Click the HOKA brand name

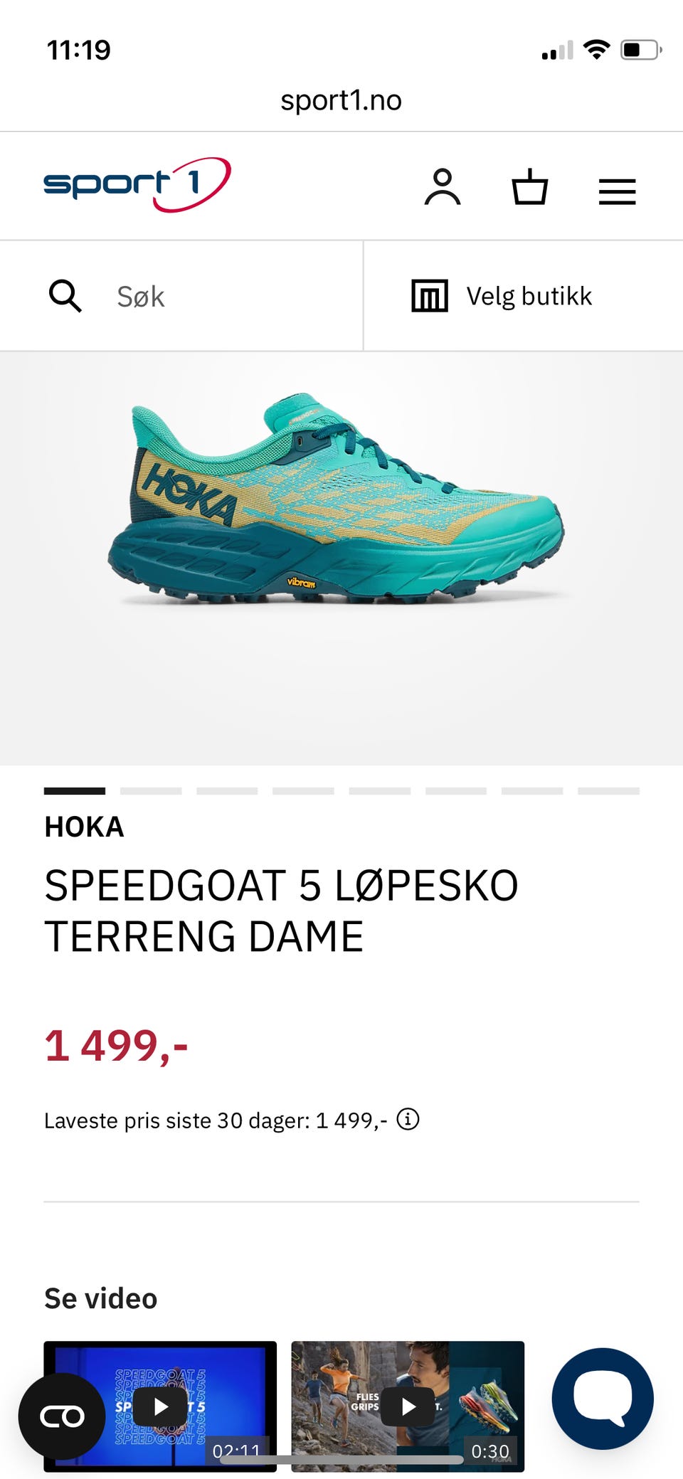point(84,827)
